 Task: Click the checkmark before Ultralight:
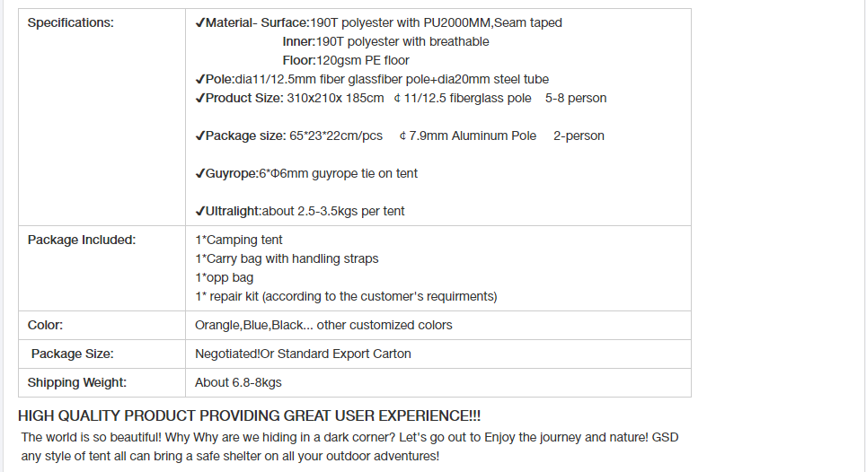click(x=200, y=211)
